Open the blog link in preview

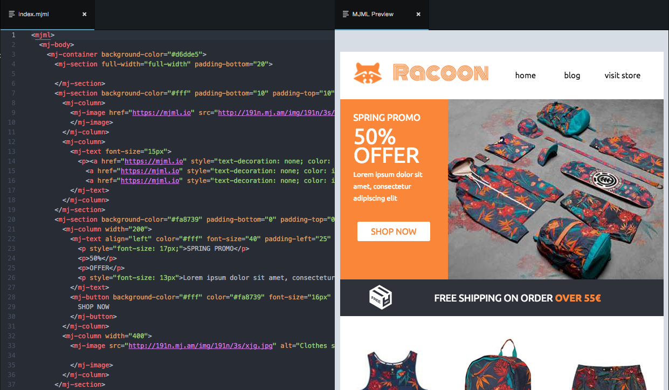(572, 76)
